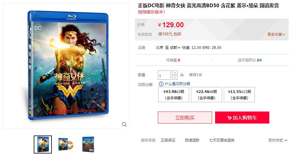Select the back cover thumbnail
Screen dimensions: 291x158
tap(88, 145)
